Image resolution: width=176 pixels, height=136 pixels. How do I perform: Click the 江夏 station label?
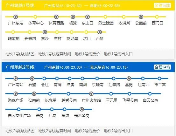(53, 115)
